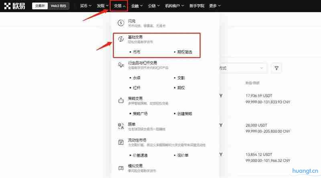Image resolution: width=321 pixels, height=178 pixels.
Task: Open the 更多 dropdown menu
Action: coord(215,6)
